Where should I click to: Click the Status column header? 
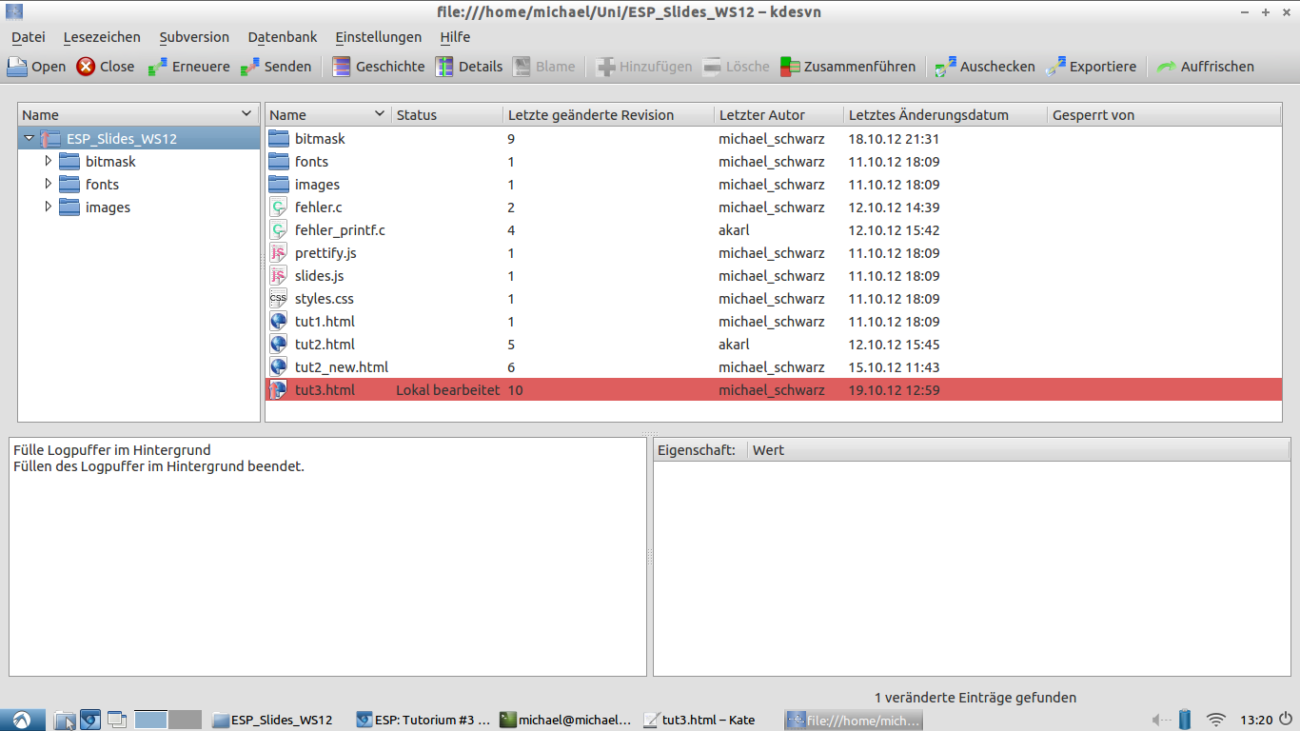click(446, 115)
